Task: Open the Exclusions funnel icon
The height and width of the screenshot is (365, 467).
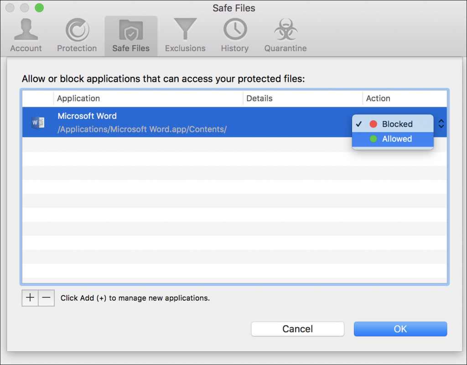Action: (x=185, y=28)
